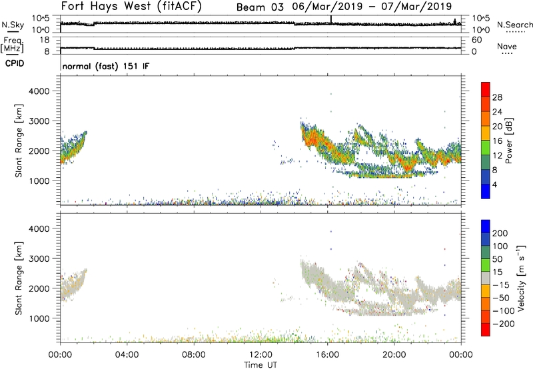Click the "16" power colorbar tick value
This screenshot has height=369, width=533.
coord(497,141)
